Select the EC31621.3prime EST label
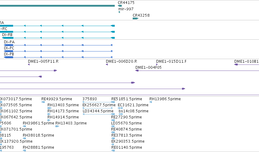Viewport: 259px width, 152px height. coord(133,105)
